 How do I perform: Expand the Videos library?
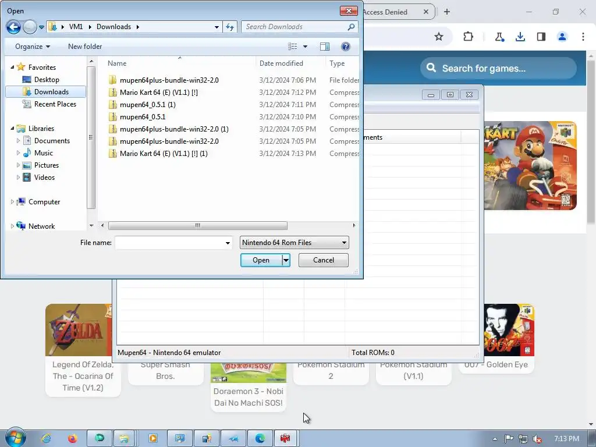[x=18, y=177]
